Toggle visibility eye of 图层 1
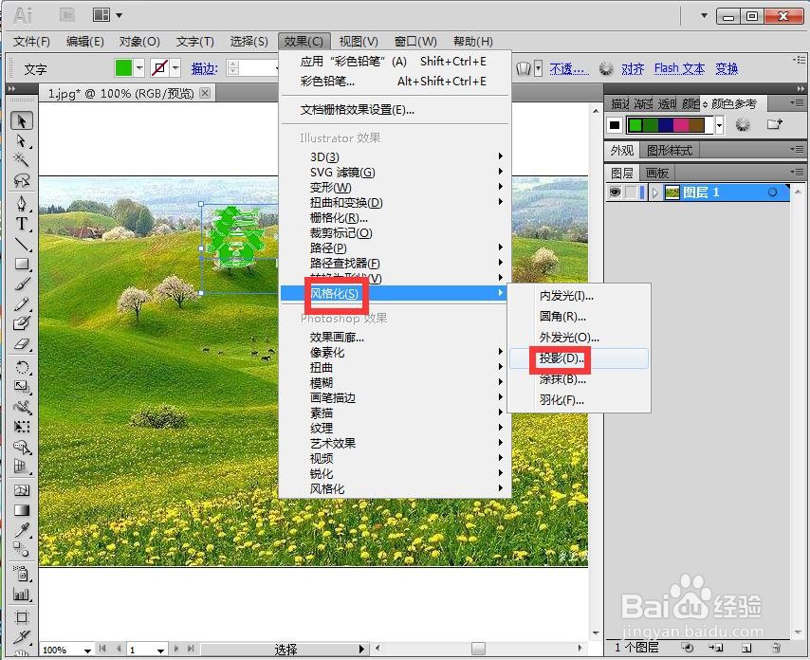Image resolution: width=810 pixels, height=660 pixels. coord(615,192)
